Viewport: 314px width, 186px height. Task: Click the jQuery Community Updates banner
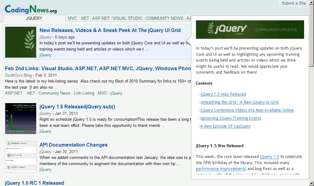(x=250, y=30)
